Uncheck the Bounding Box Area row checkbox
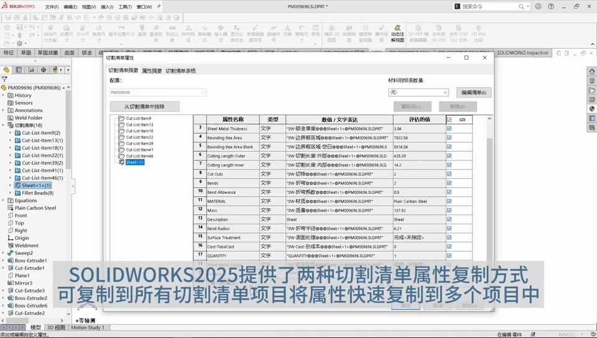597x338 pixels. pos(449,138)
